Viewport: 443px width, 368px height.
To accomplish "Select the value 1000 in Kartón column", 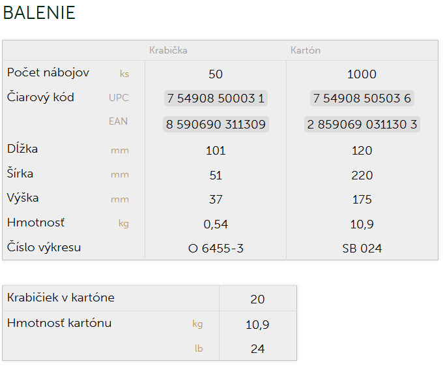I will click(x=362, y=74).
